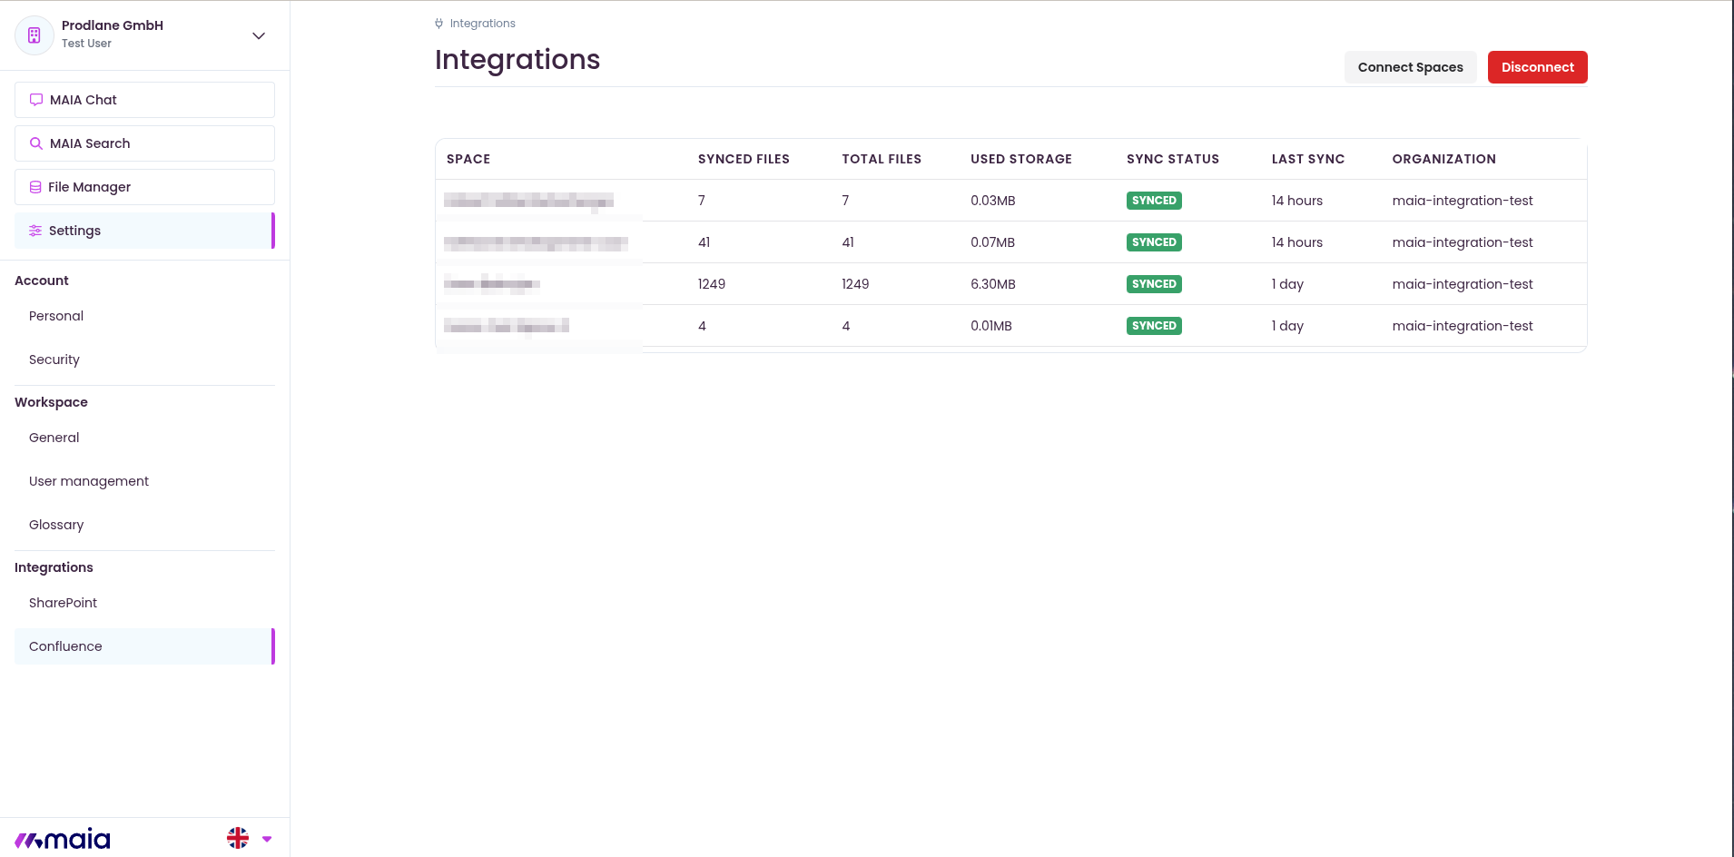Click the SYNCED badge in the 0.07MB row

pos(1154,242)
